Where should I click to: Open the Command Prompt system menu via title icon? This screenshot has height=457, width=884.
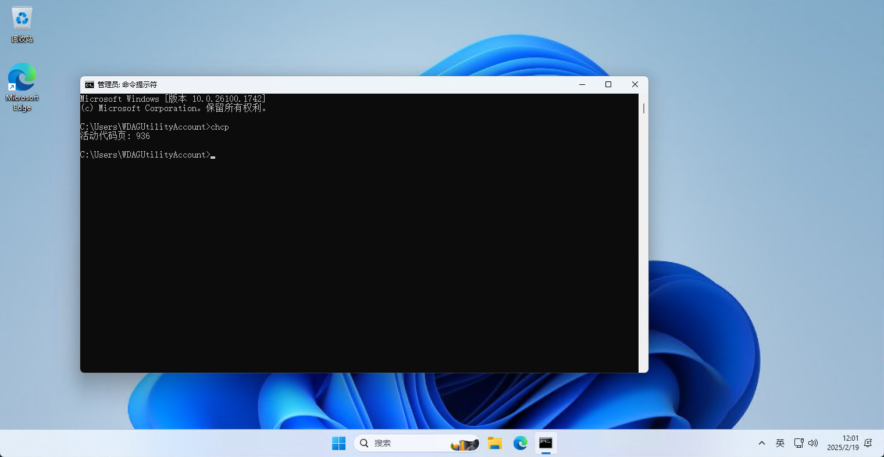tap(89, 84)
